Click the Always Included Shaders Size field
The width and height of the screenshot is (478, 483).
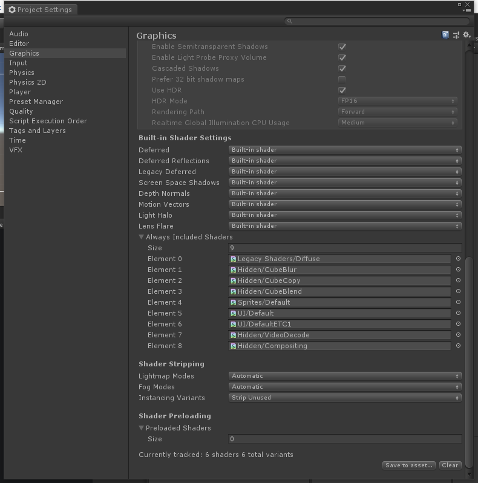point(345,248)
